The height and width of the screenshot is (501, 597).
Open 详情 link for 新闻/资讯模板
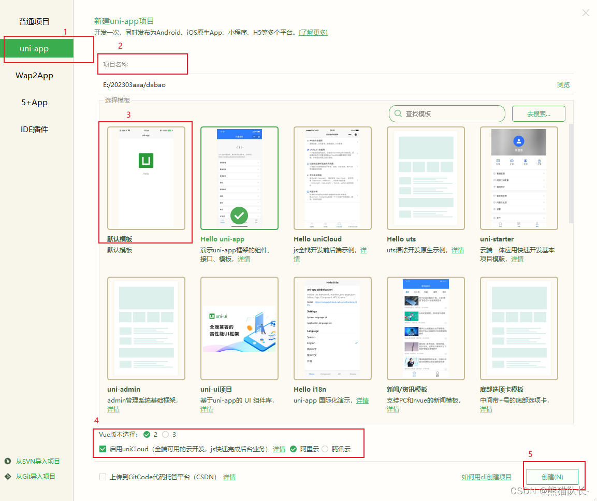click(394, 409)
